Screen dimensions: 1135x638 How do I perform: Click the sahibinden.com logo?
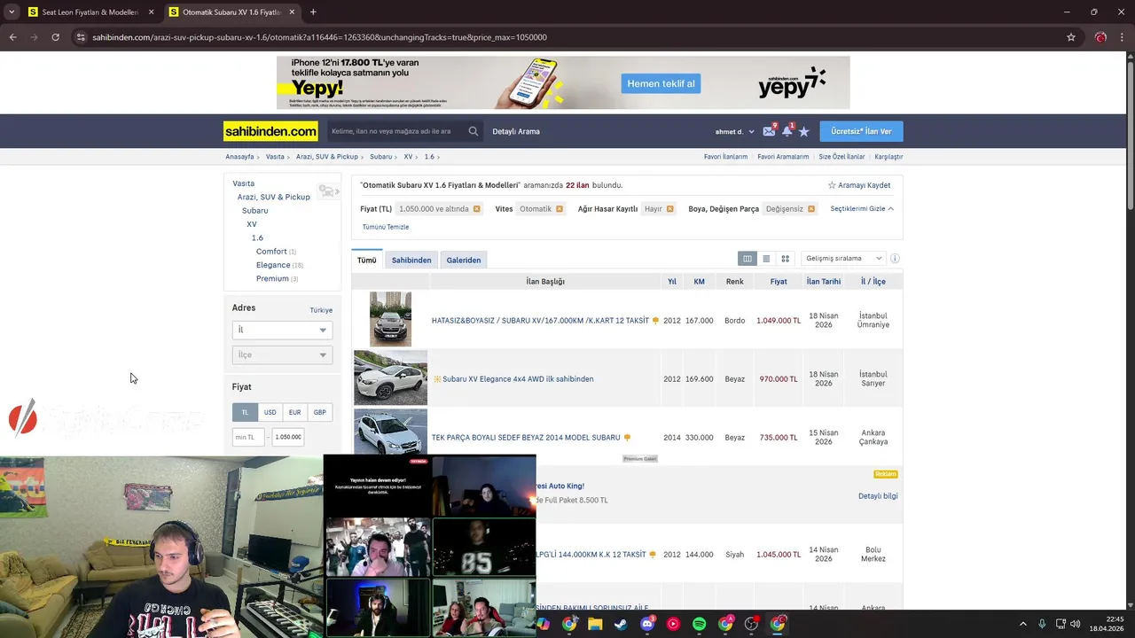[x=270, y=131]
